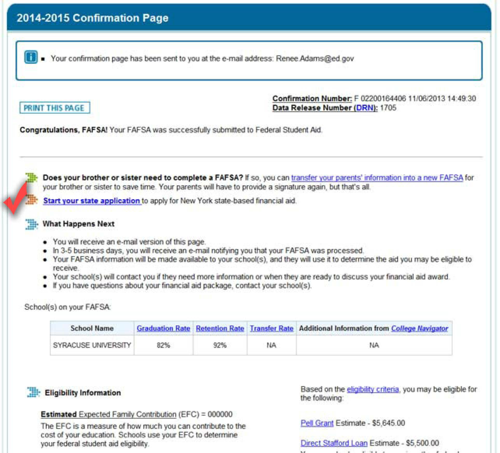Visit the College Navigator link
Image resolution: width=500 pixels, height=453 pixels.
tap(419, 328)
